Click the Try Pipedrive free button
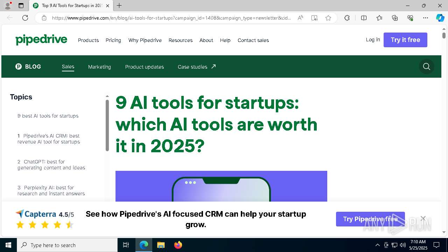Screen dimensions: 448x252 pyautogui.click(x=370, y=219)
